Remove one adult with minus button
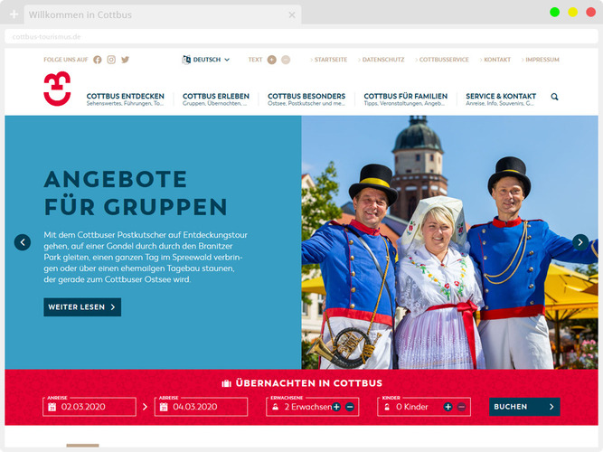The width and height of the screenshot is (603, 452). (x=350, y=407)
